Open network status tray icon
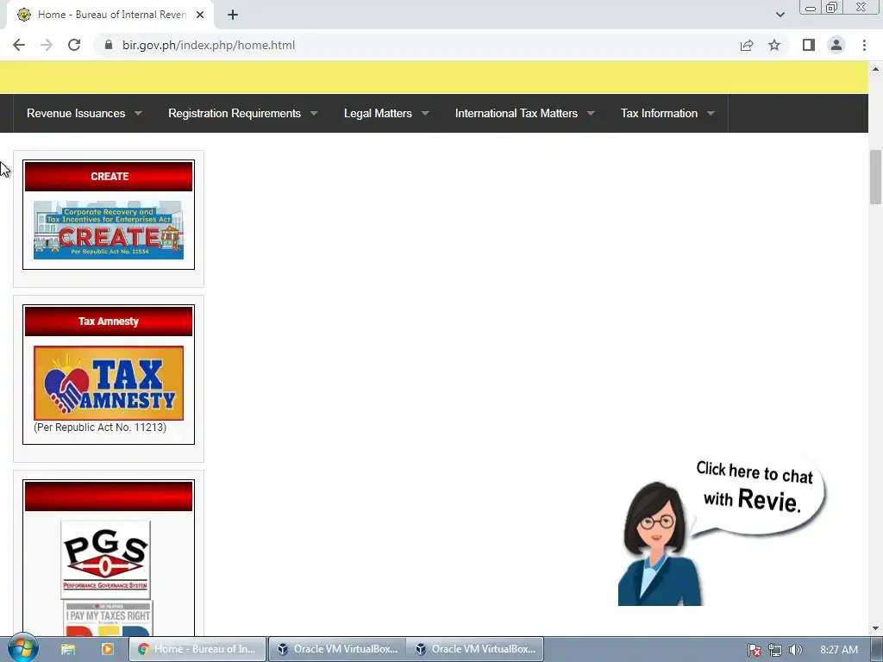883x662 pixels. (775, 650)
